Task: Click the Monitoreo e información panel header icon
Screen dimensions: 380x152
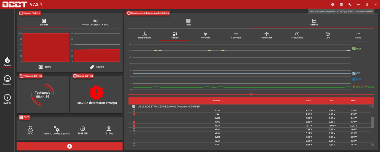Action: [x=129, y=13]
